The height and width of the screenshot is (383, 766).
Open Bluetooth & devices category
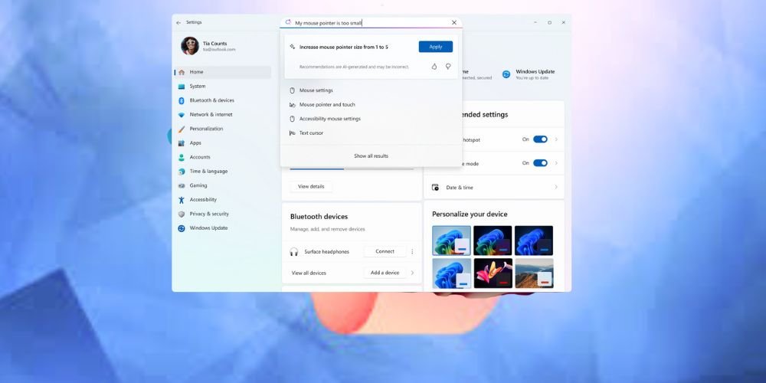[x=223, y=100]
